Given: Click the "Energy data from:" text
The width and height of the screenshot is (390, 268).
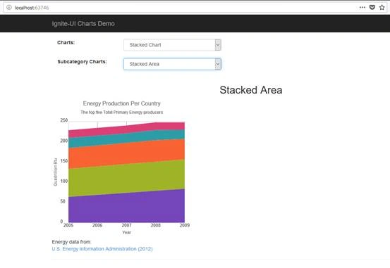Looking at the screenshot, I should point(72,242).
